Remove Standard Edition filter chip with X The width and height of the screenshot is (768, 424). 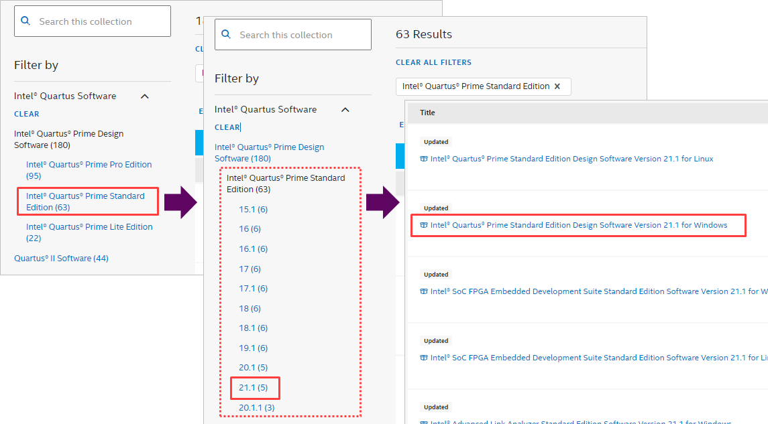[557, 86]
